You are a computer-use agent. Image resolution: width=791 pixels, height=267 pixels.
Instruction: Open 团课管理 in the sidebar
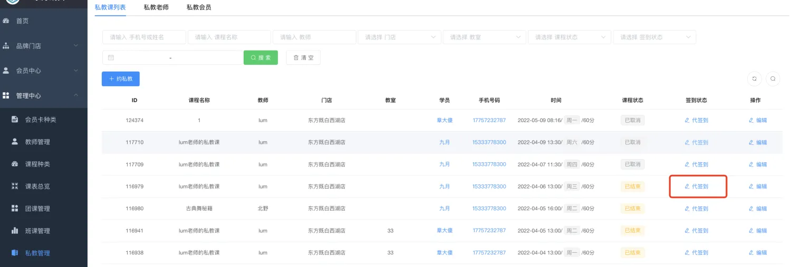point(37,209)
